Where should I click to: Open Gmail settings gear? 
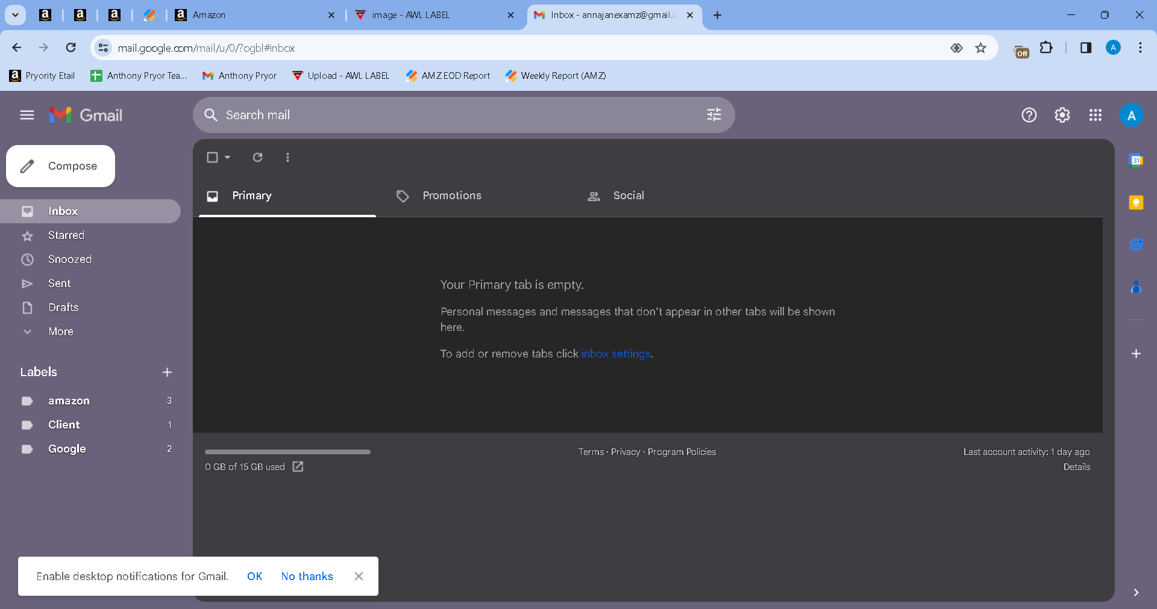click(1062, 115)
